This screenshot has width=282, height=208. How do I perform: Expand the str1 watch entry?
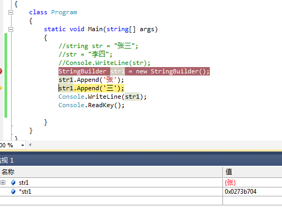point(3,183)
